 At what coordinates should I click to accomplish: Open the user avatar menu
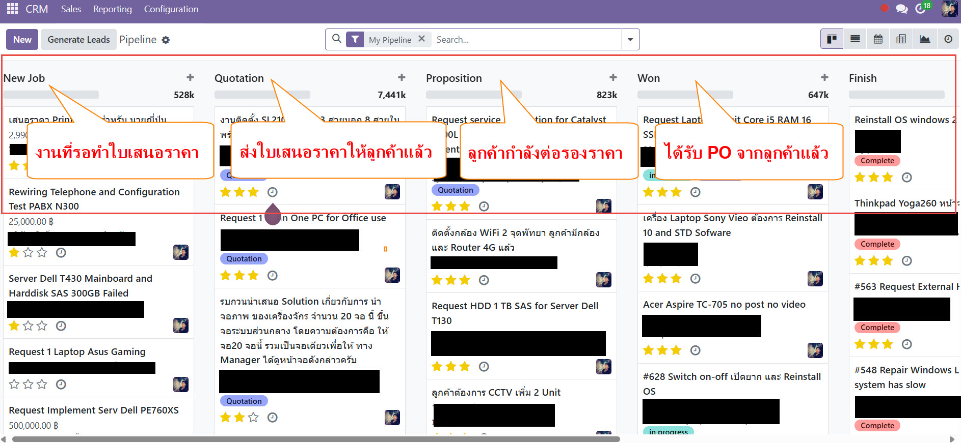(x=949, y=9)
